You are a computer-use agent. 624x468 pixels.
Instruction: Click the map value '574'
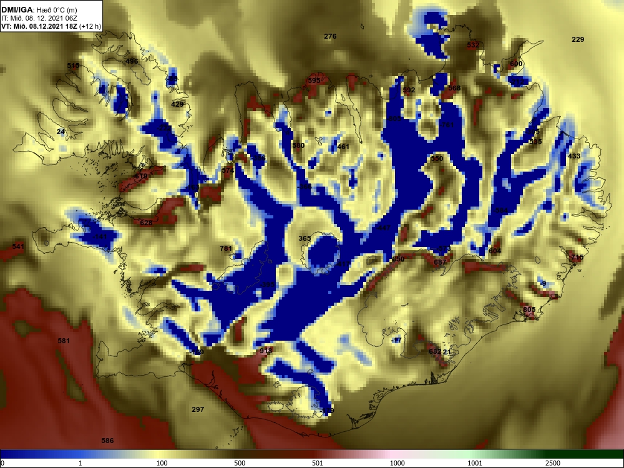coord(228,170)
